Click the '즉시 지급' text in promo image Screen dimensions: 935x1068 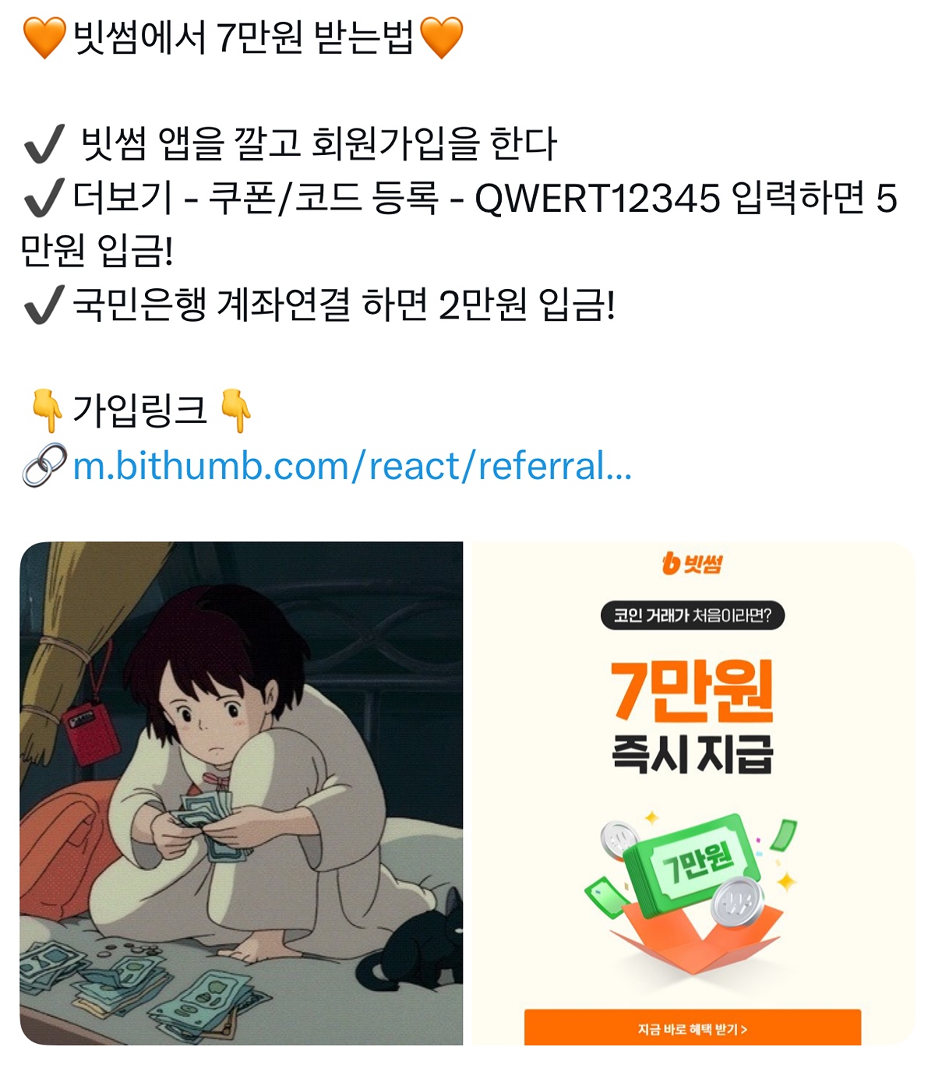tap(692, 754)
